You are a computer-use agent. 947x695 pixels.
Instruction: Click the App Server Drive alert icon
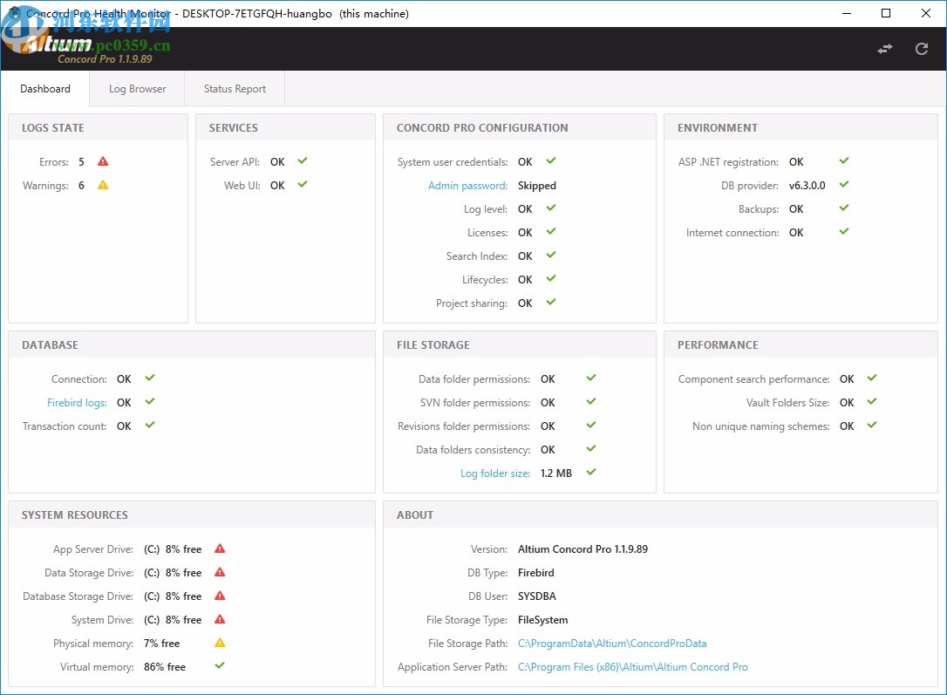pos(220,549)
